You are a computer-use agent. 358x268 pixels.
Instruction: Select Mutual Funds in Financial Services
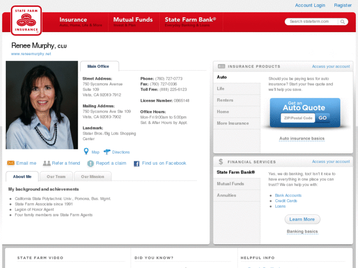(x=237, y=184)
